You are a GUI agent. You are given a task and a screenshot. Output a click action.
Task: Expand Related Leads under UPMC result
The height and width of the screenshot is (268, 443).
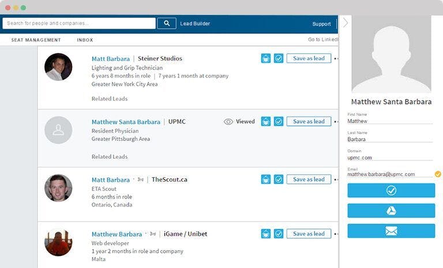[110, 156]
